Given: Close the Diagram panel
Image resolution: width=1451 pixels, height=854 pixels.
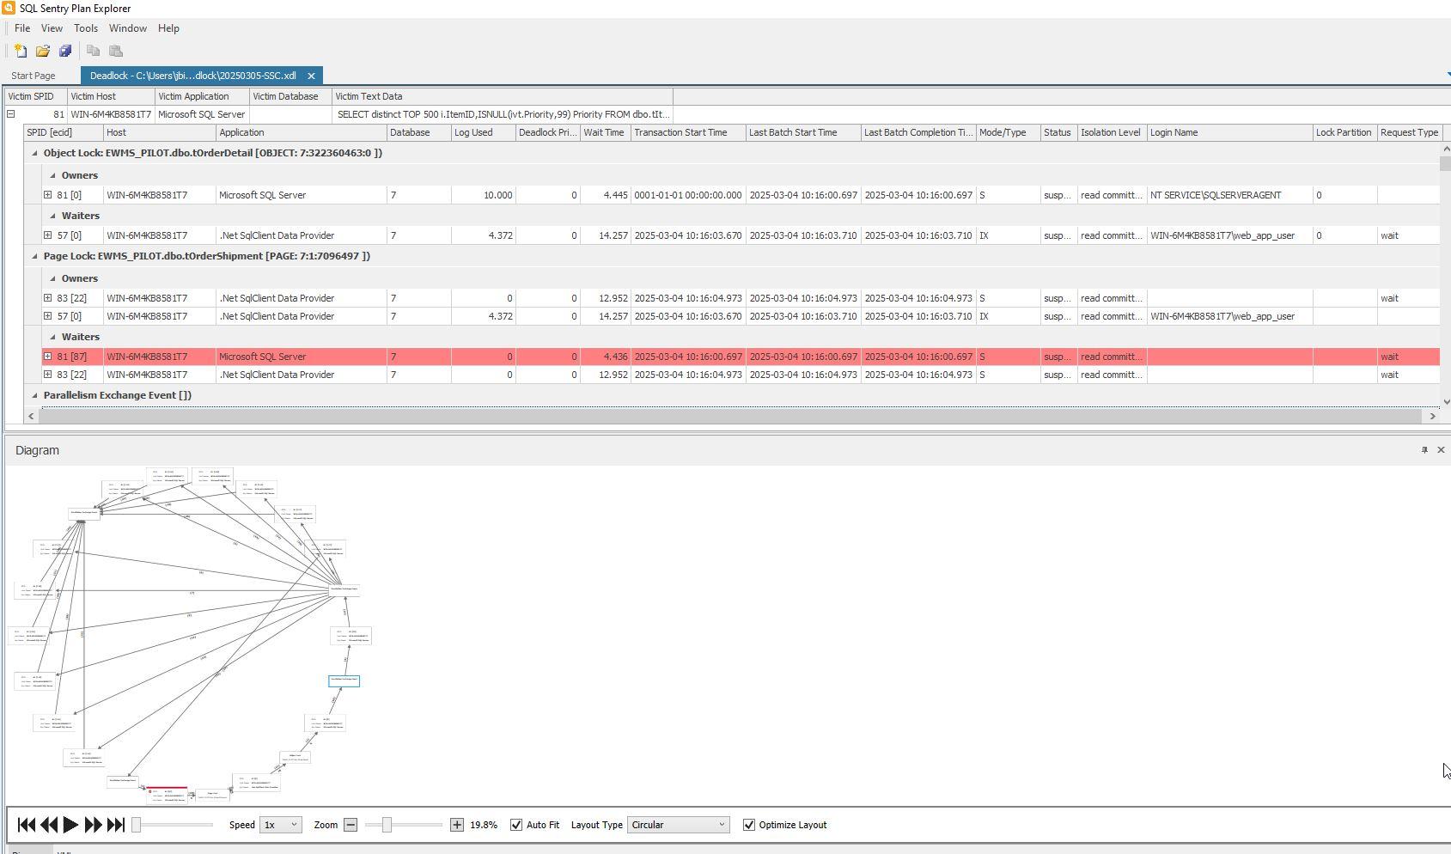Looking at the screenshot, I should point(1441,450).
